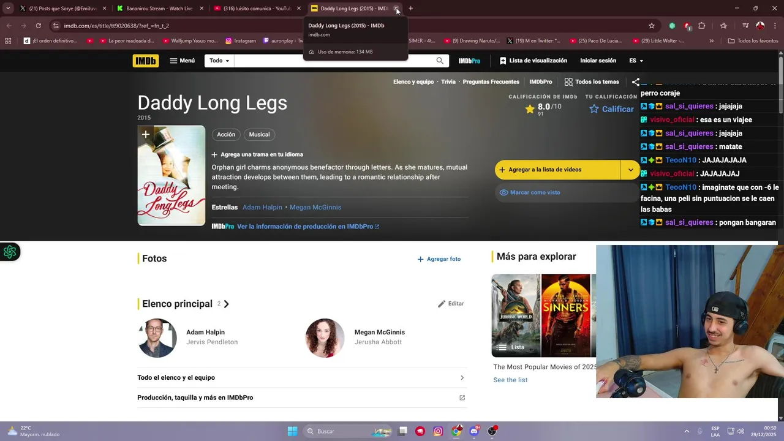Screen dimensions: 784x441
Task: Open the tab search dropdown arrow
Action: (x=8, y=9)
